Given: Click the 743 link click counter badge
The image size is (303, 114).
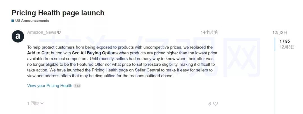Looking at the screenshot, I should tap(77, 86).
